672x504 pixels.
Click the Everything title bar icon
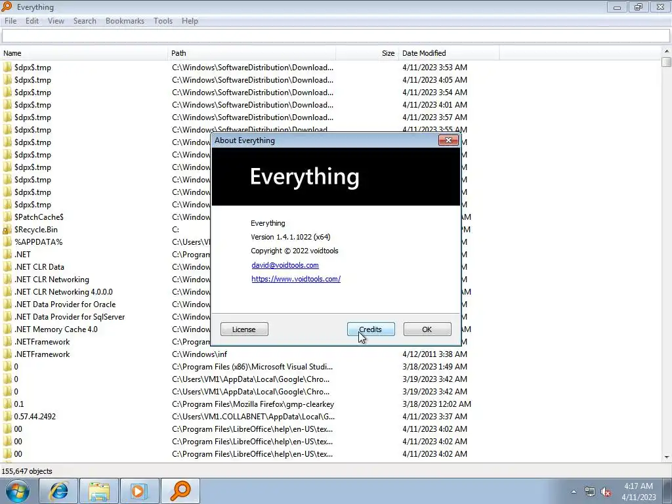7,7
